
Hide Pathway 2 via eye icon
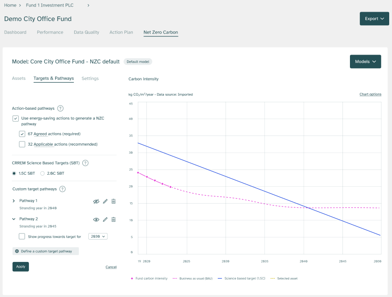[x=96, y=219]
